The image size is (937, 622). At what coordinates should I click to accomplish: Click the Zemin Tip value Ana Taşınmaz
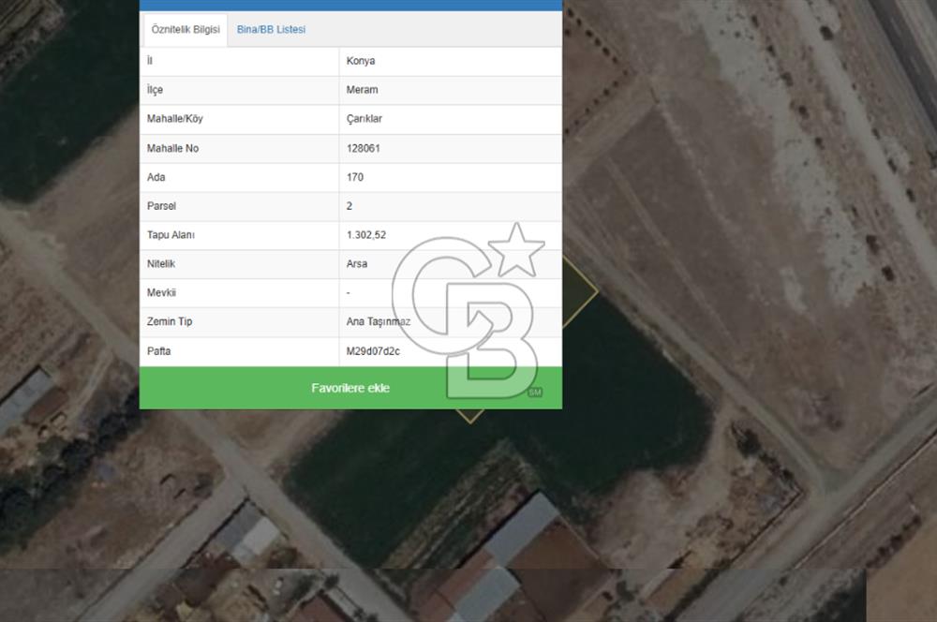tap(379, 321)
